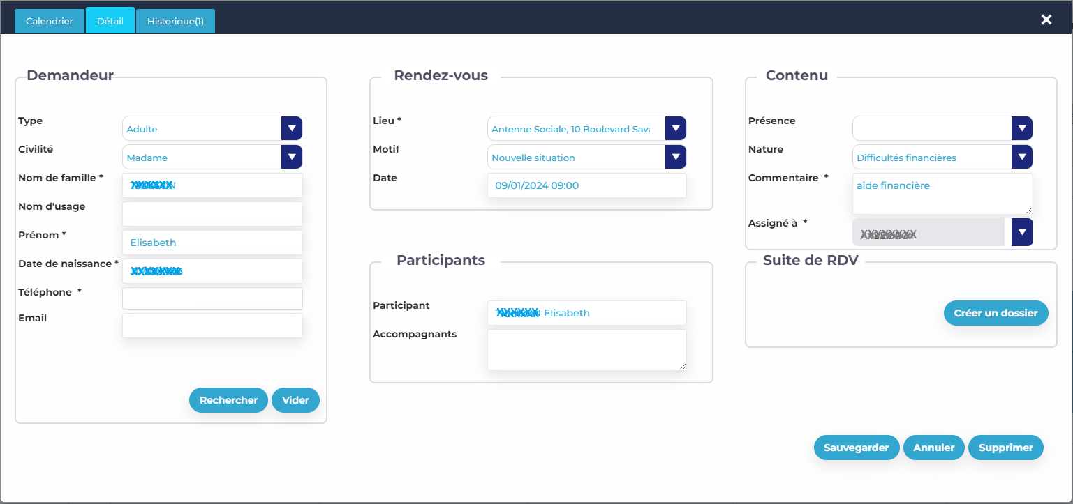Click the Annuler button

tap(933, 448)
